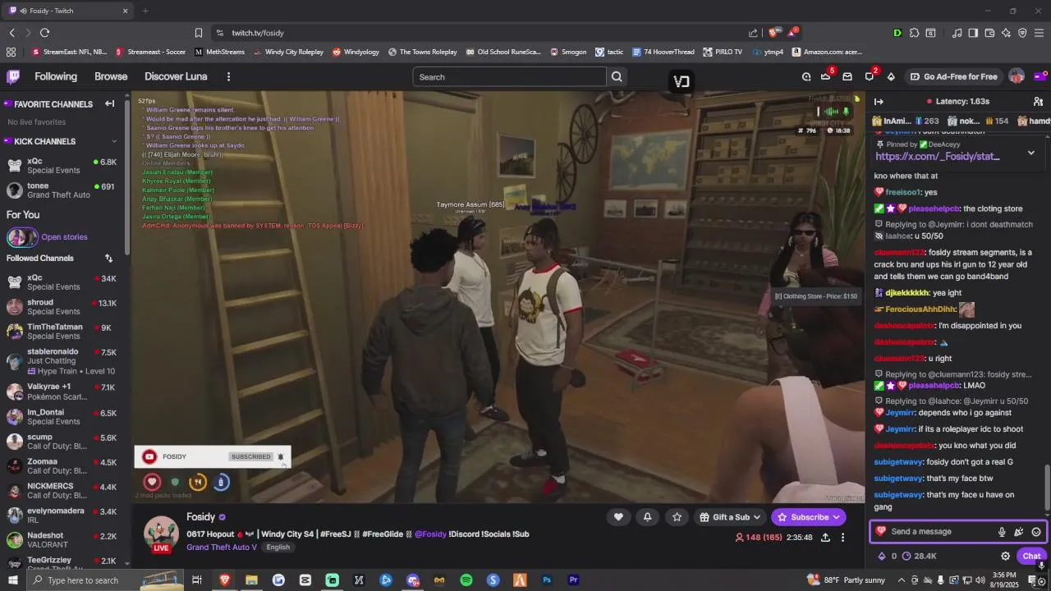Open tonee kick channel entry

click(x=64, y=190)
